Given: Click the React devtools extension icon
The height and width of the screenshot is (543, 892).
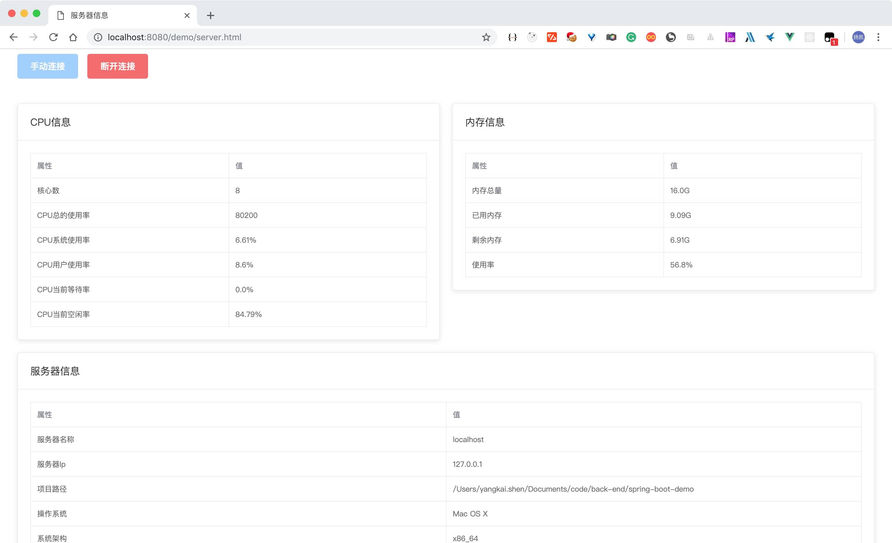Looking at the screenshot, I should click(810, 37).
